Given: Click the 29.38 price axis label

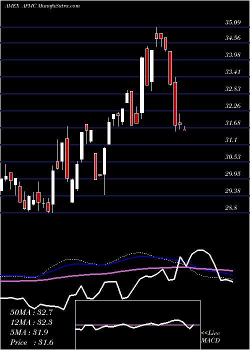Looking at the screenshot, I should [x=232, y=190].
